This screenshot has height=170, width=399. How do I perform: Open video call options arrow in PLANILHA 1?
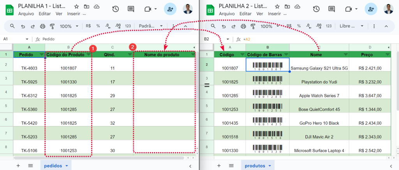[155, 9]
